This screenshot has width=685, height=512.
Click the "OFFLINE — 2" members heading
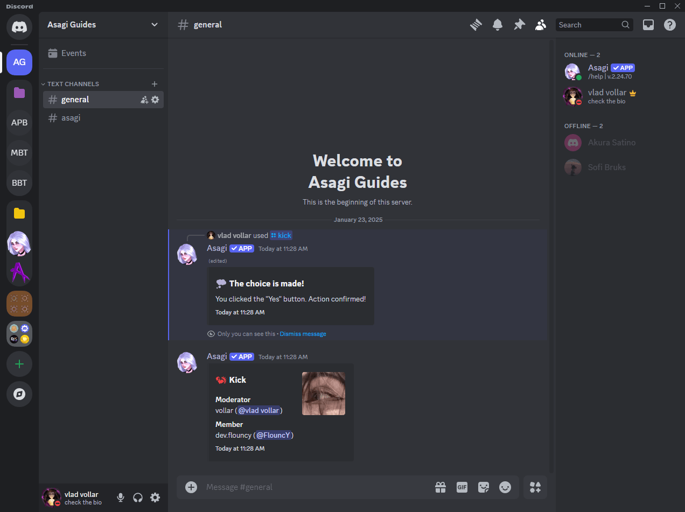pyautogui.click(x=584, y=126)
